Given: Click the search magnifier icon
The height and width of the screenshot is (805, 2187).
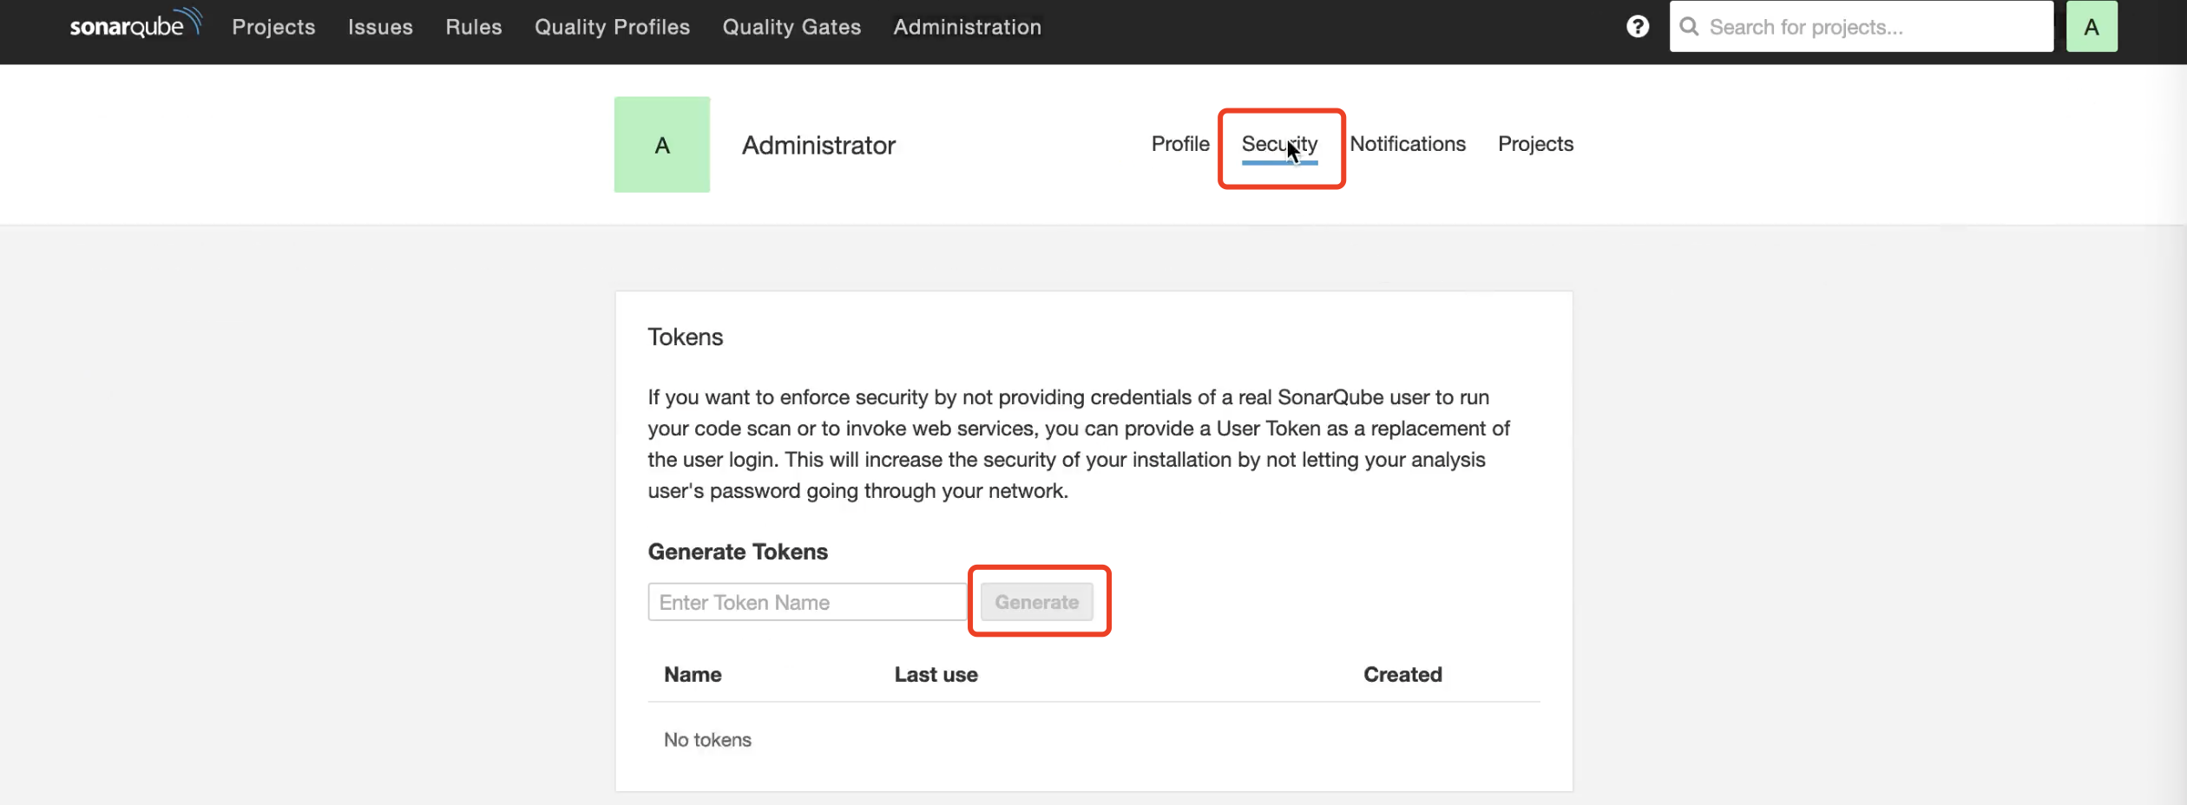Looking at the screenshot, I should click(x=1689, y=26).
